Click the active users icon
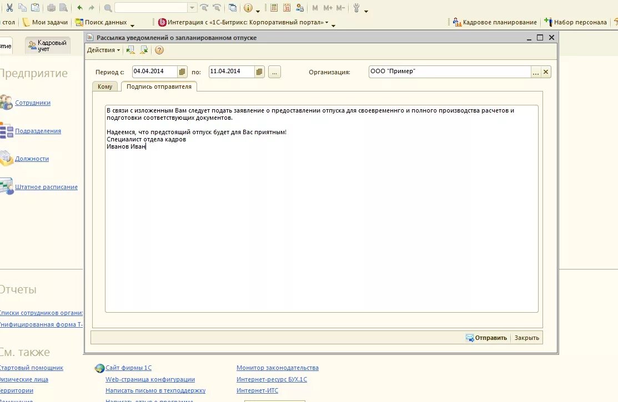618x402 pixels. pos(300,7)
